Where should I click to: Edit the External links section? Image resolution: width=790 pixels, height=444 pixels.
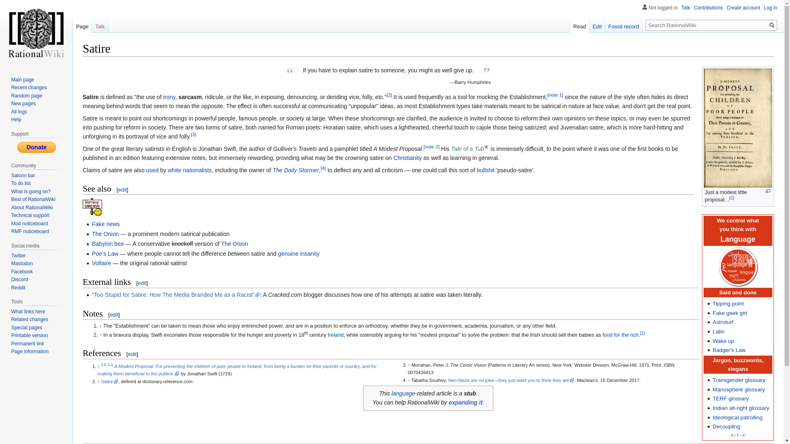(142, 283)
